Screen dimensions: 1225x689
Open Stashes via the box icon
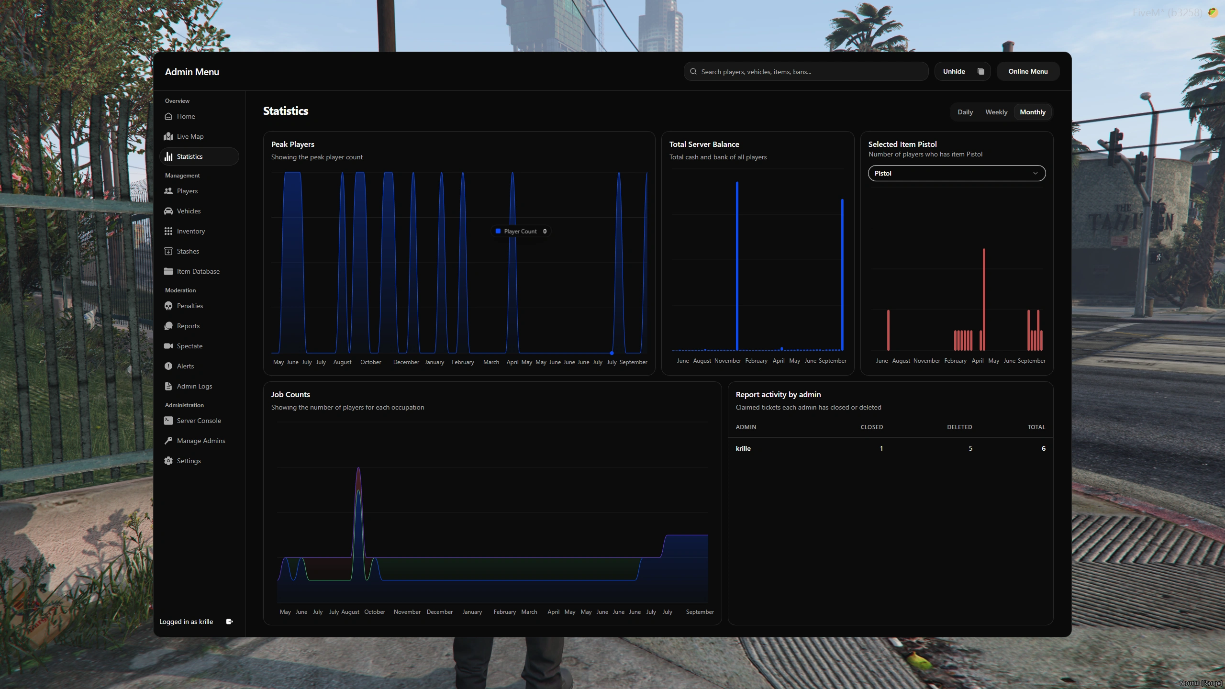168,251
